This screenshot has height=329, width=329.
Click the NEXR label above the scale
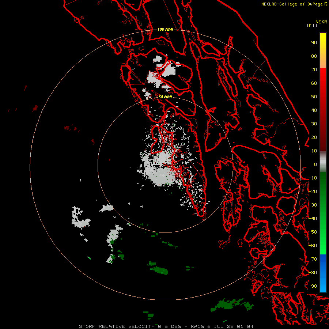pos(321,22)
